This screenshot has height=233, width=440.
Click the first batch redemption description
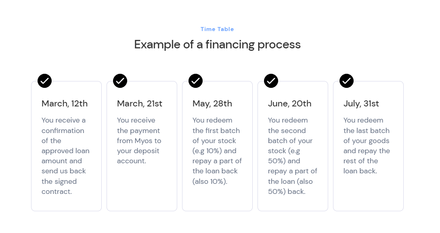tap(217, 151)
